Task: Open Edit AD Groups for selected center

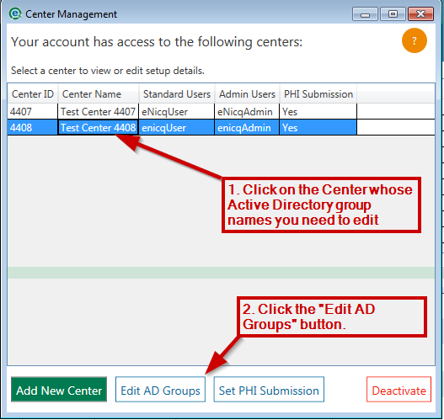Action: tap(160, 390)
